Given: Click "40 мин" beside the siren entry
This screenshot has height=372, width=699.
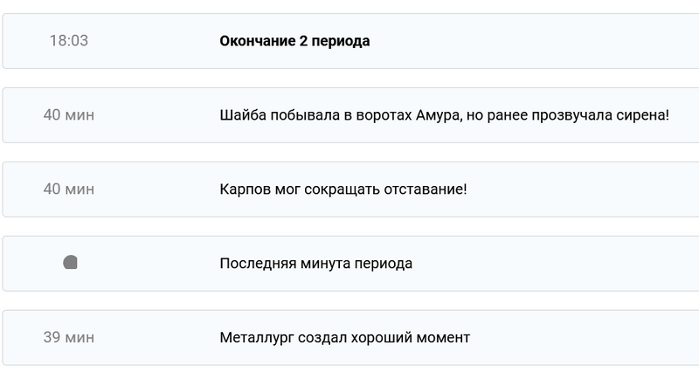Looking at the screenshot, I should 69,114.
